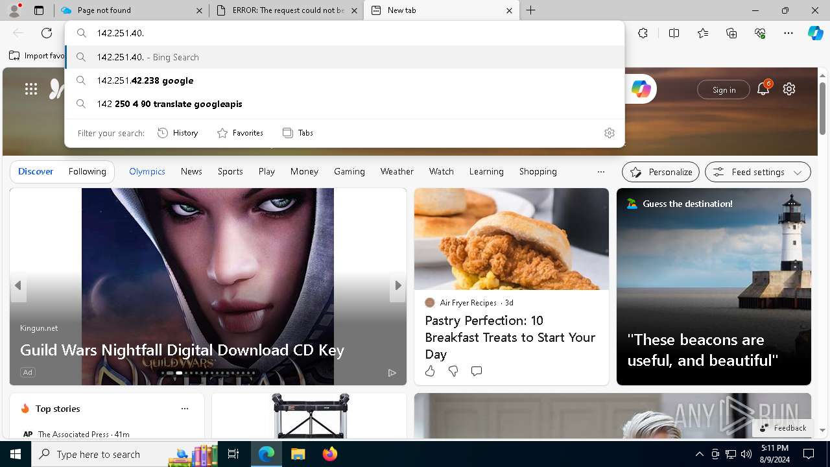Open the Extensions puzzle icon
Screen dimensions: 830x467
pyautogui.click(x=643, y=33)
